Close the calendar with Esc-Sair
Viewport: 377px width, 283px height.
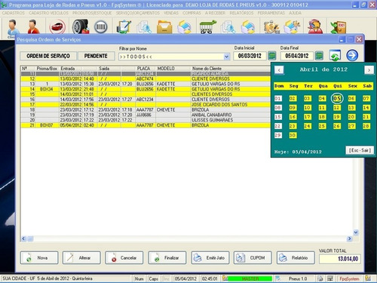pyautogui.click(x=360, y=150)
